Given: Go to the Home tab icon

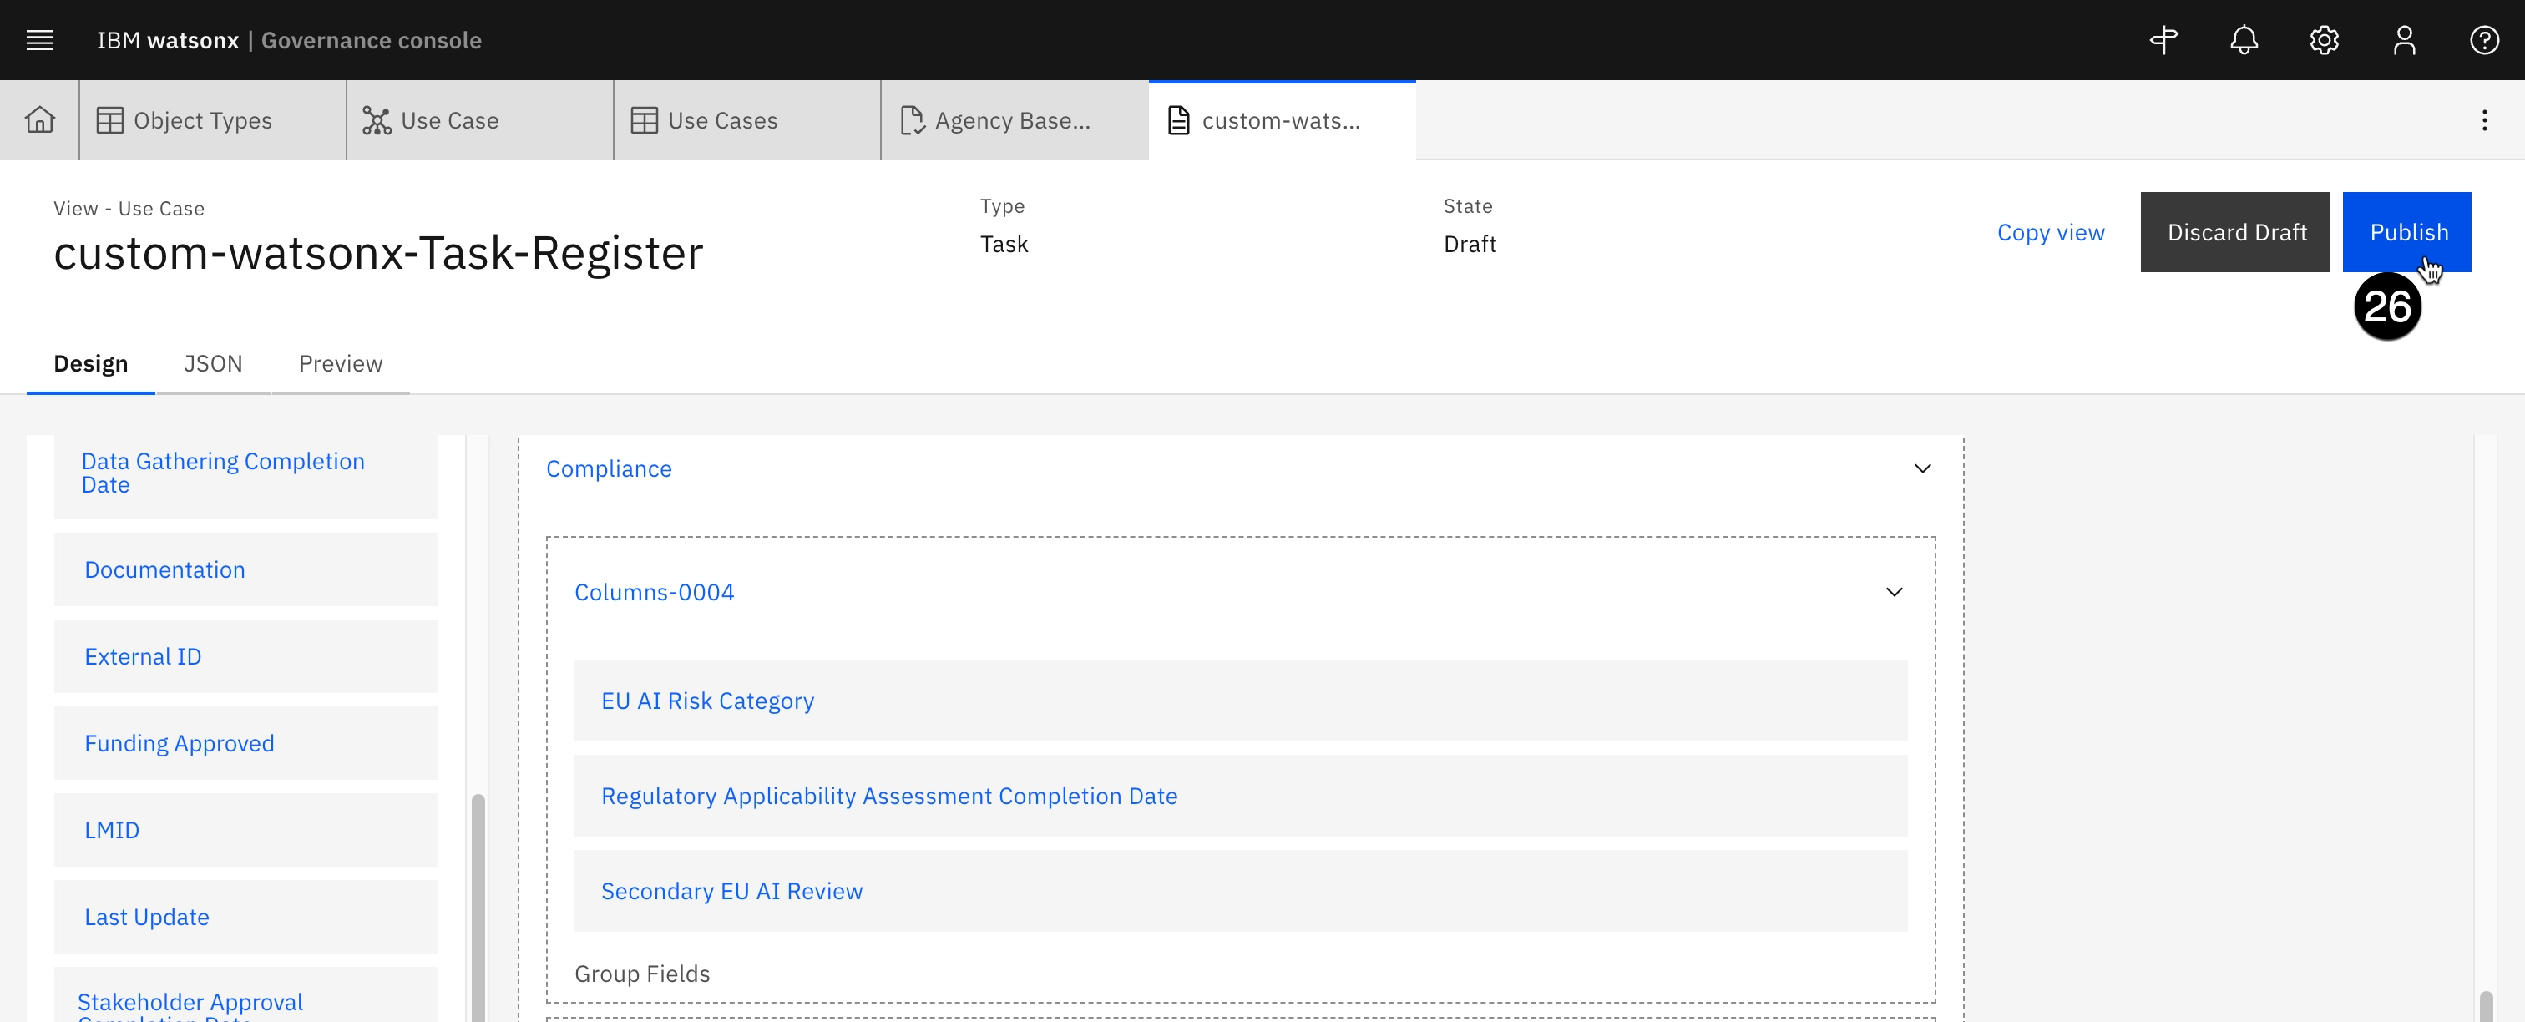Looking at the screenshot, I should (40, 120).
